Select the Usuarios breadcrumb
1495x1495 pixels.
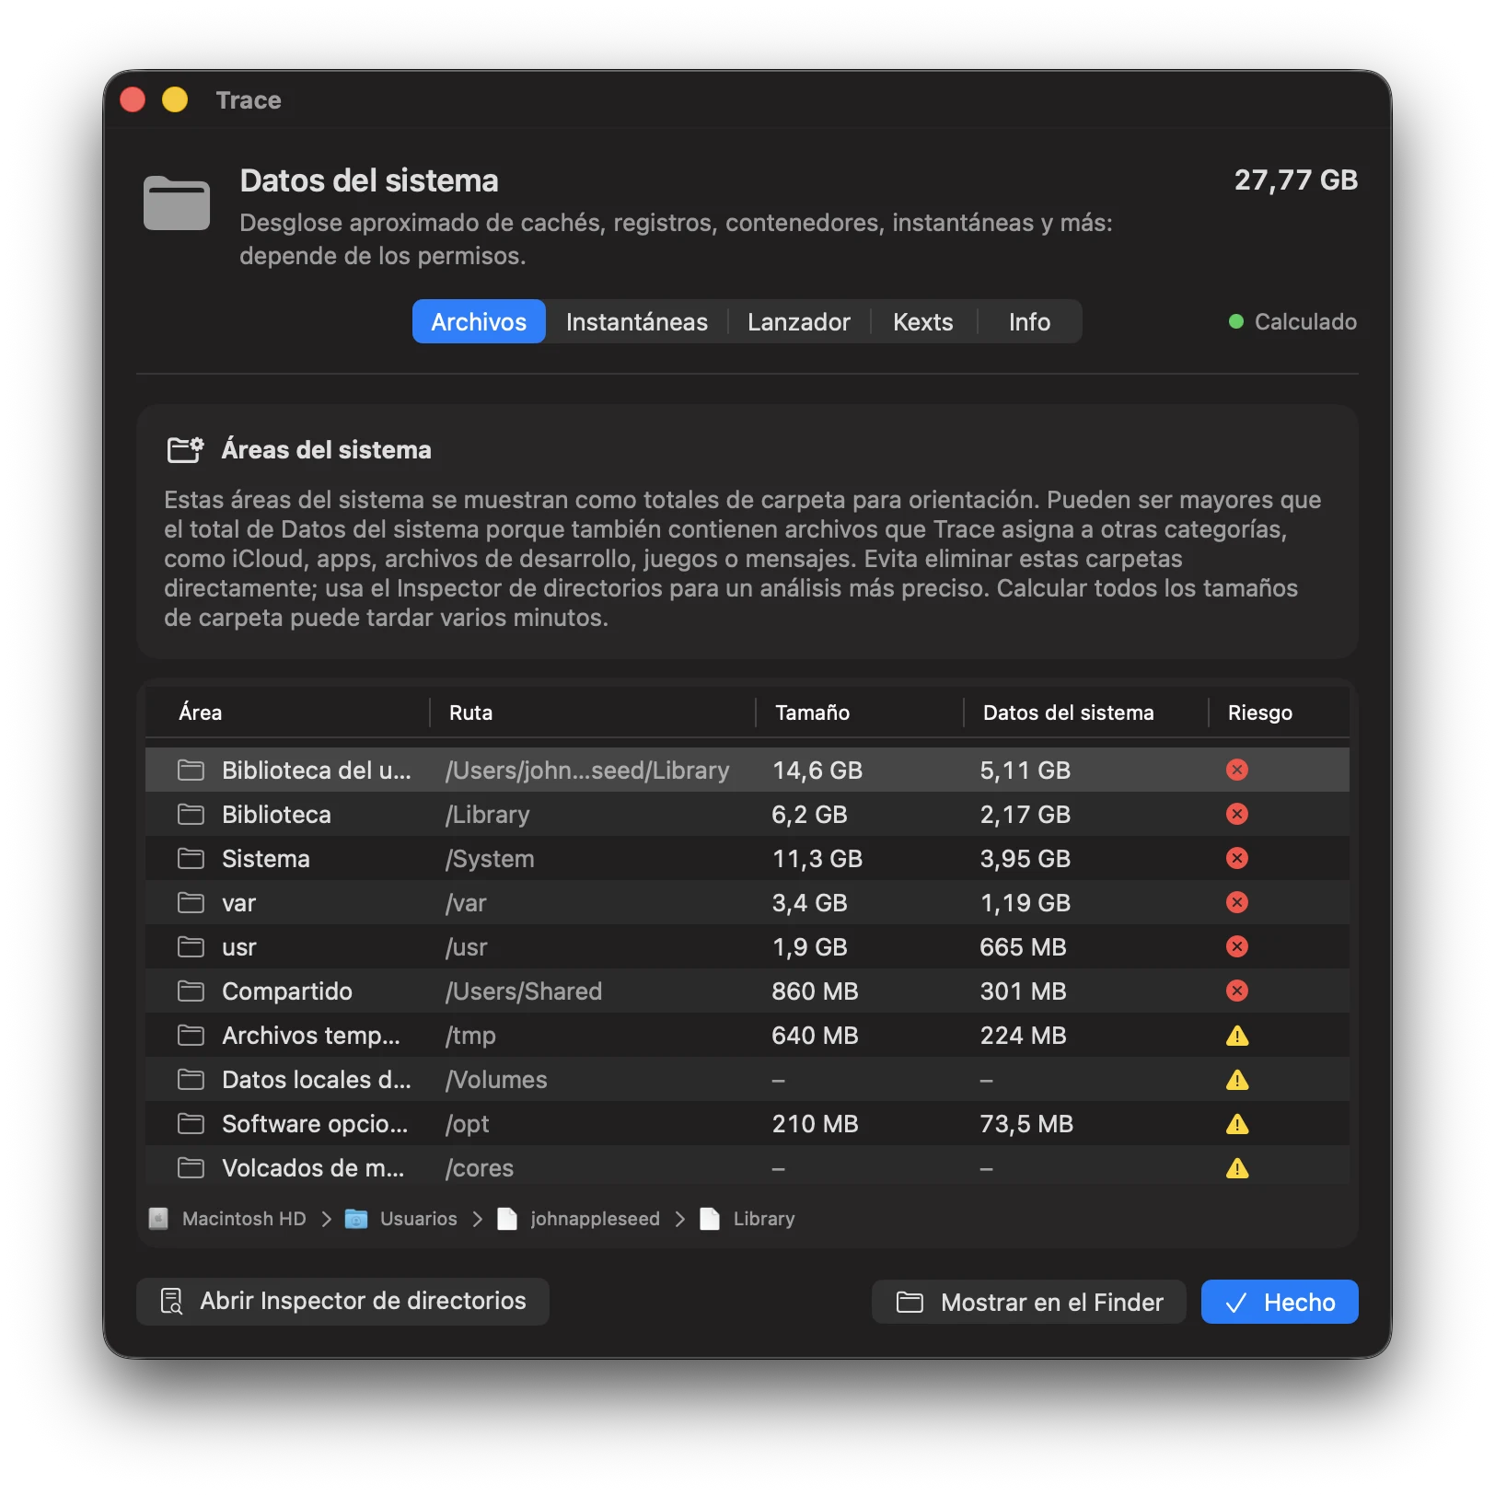[418, 1219]
